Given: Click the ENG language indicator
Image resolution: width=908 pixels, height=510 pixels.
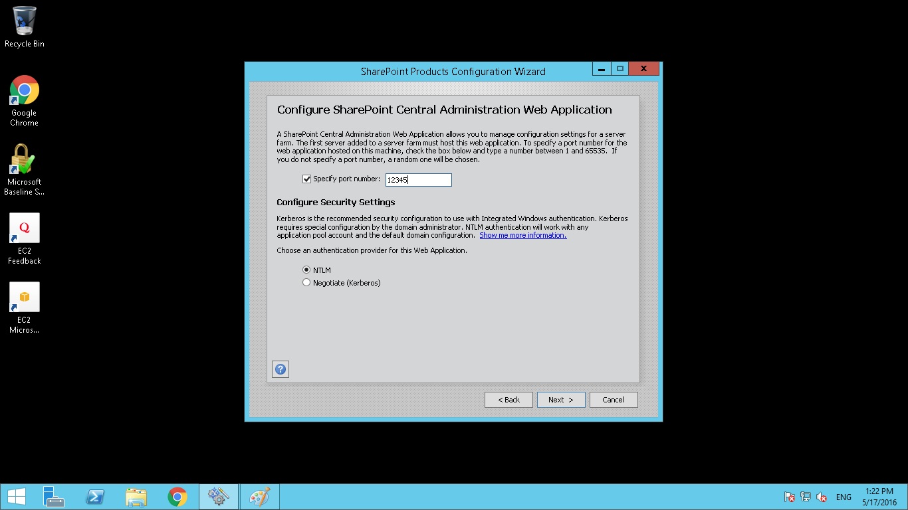Looking at the screenshot, I should pyautogui.click(x=843, y=496).
